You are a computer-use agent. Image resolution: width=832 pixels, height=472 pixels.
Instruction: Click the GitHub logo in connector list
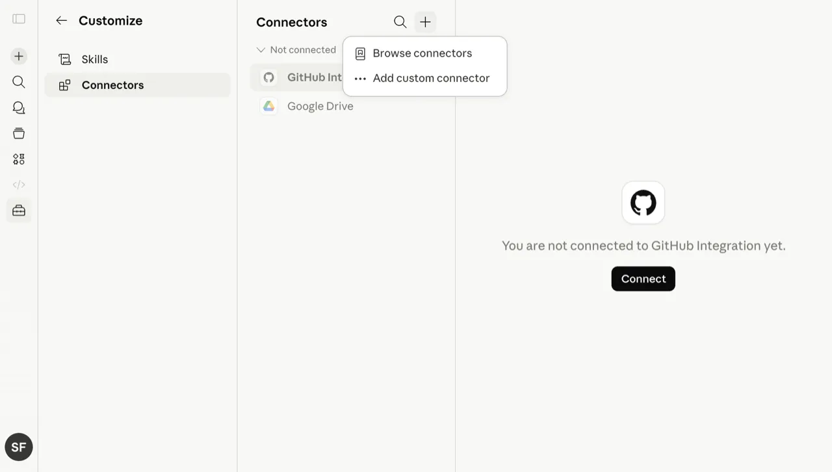tap(269, 77)
